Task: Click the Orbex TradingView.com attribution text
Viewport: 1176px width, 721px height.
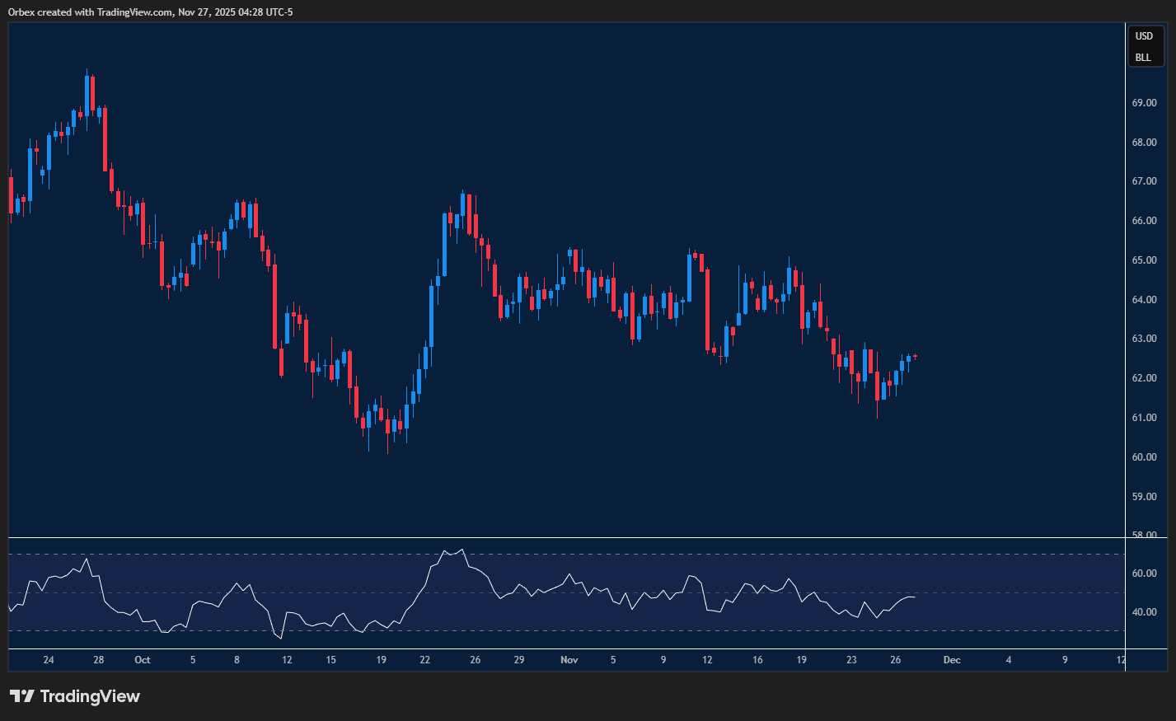Action: [x=150, y=12]
